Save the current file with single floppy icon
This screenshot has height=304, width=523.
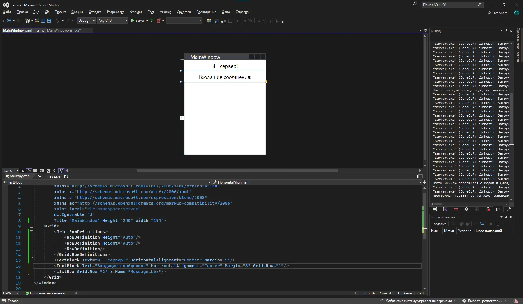(43, 21)
